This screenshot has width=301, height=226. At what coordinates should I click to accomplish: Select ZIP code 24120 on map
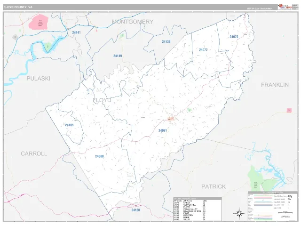(x=135, y=210)
